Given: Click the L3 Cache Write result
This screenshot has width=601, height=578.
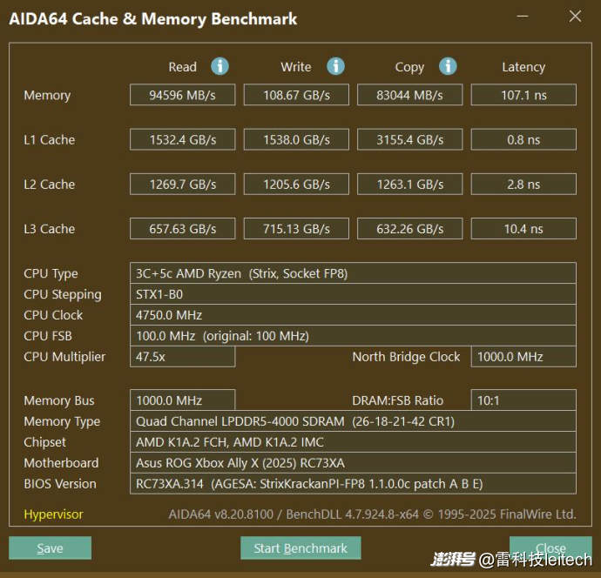Looking at the screenshot, I should tap(296, 229).
